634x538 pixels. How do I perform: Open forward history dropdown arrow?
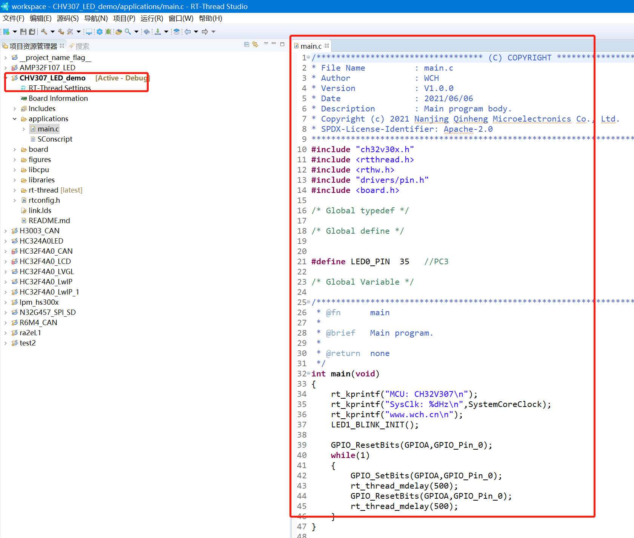point(213,32)
